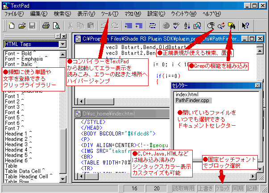This screenshot has width=269, height=193.
Task: Select "Font - Bold" clip entry
Action: [21, 53]
